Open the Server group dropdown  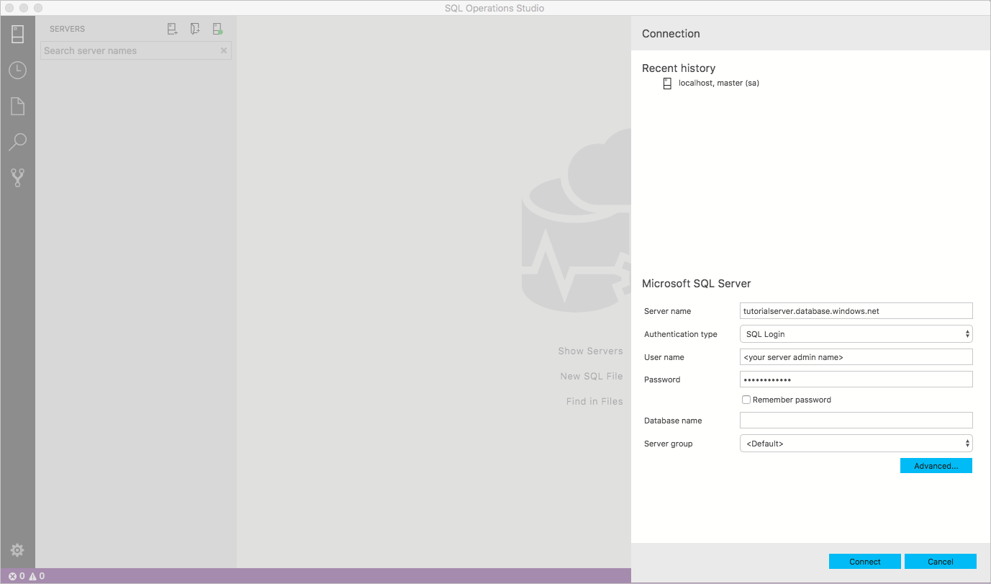(856, 444)
